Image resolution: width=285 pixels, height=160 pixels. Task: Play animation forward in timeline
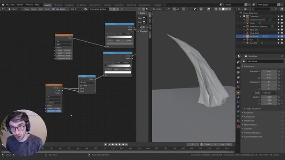pos(120,144)
